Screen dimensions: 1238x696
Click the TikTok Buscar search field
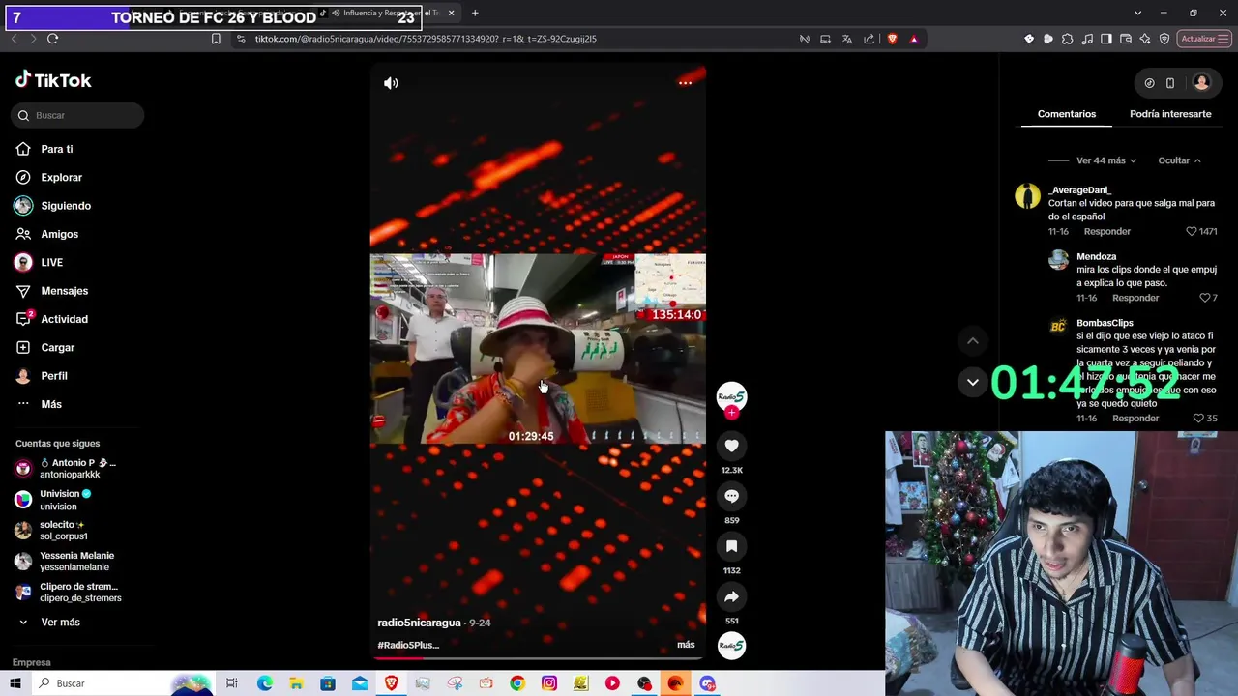78,115
